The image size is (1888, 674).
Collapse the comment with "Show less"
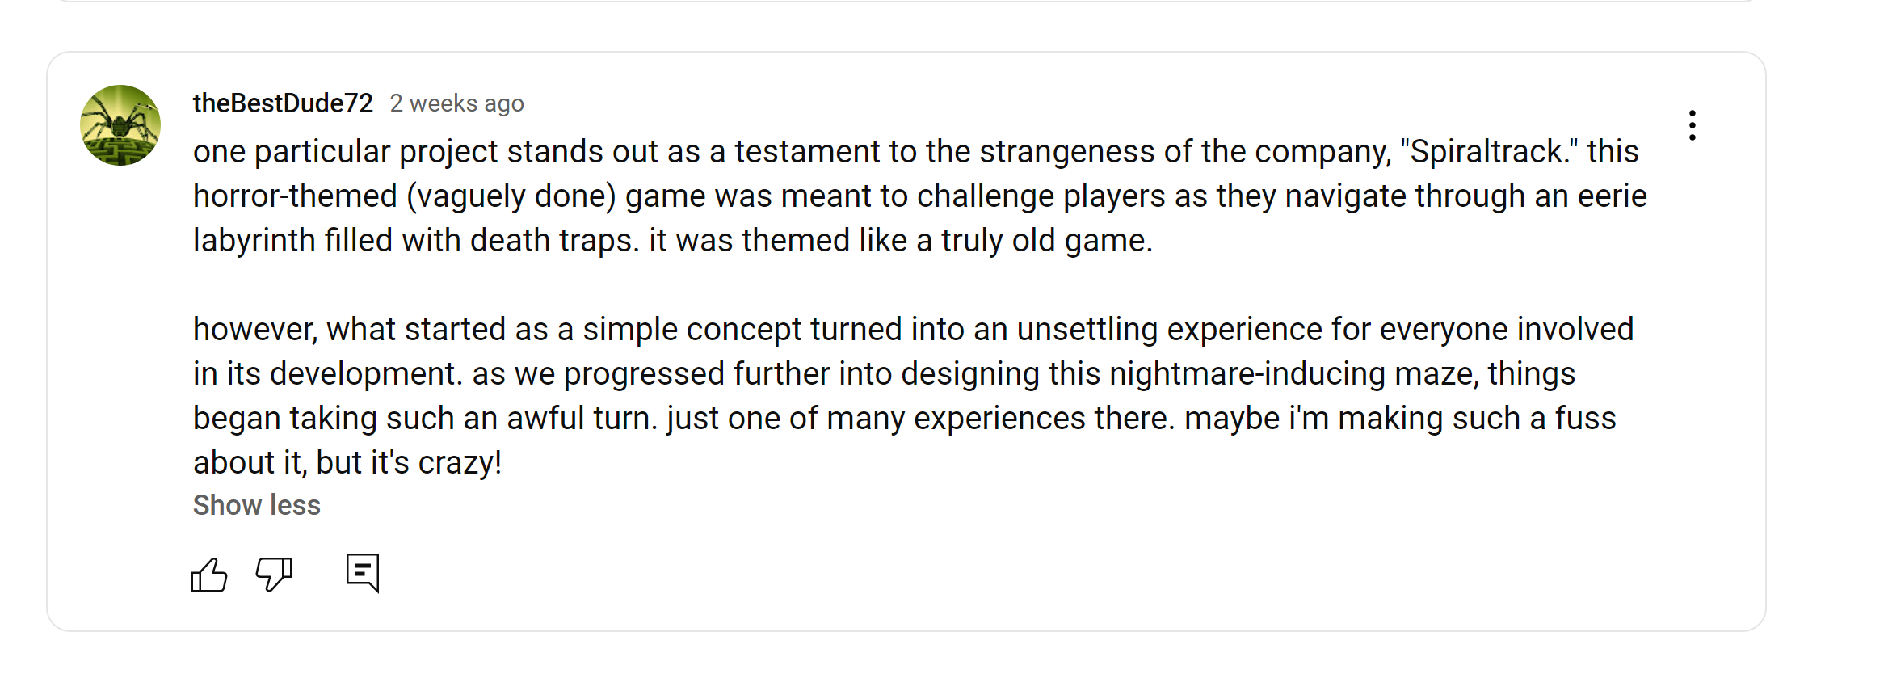[256, 505]
